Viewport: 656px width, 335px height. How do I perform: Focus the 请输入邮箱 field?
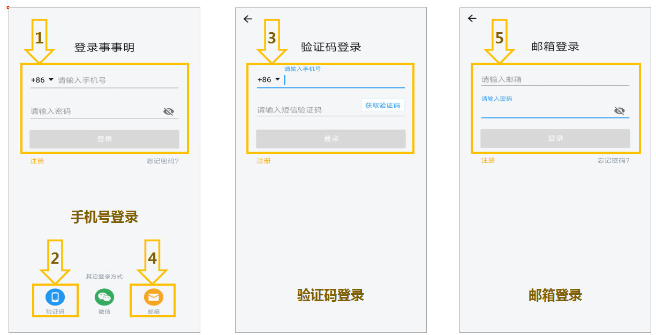point(555,79)
